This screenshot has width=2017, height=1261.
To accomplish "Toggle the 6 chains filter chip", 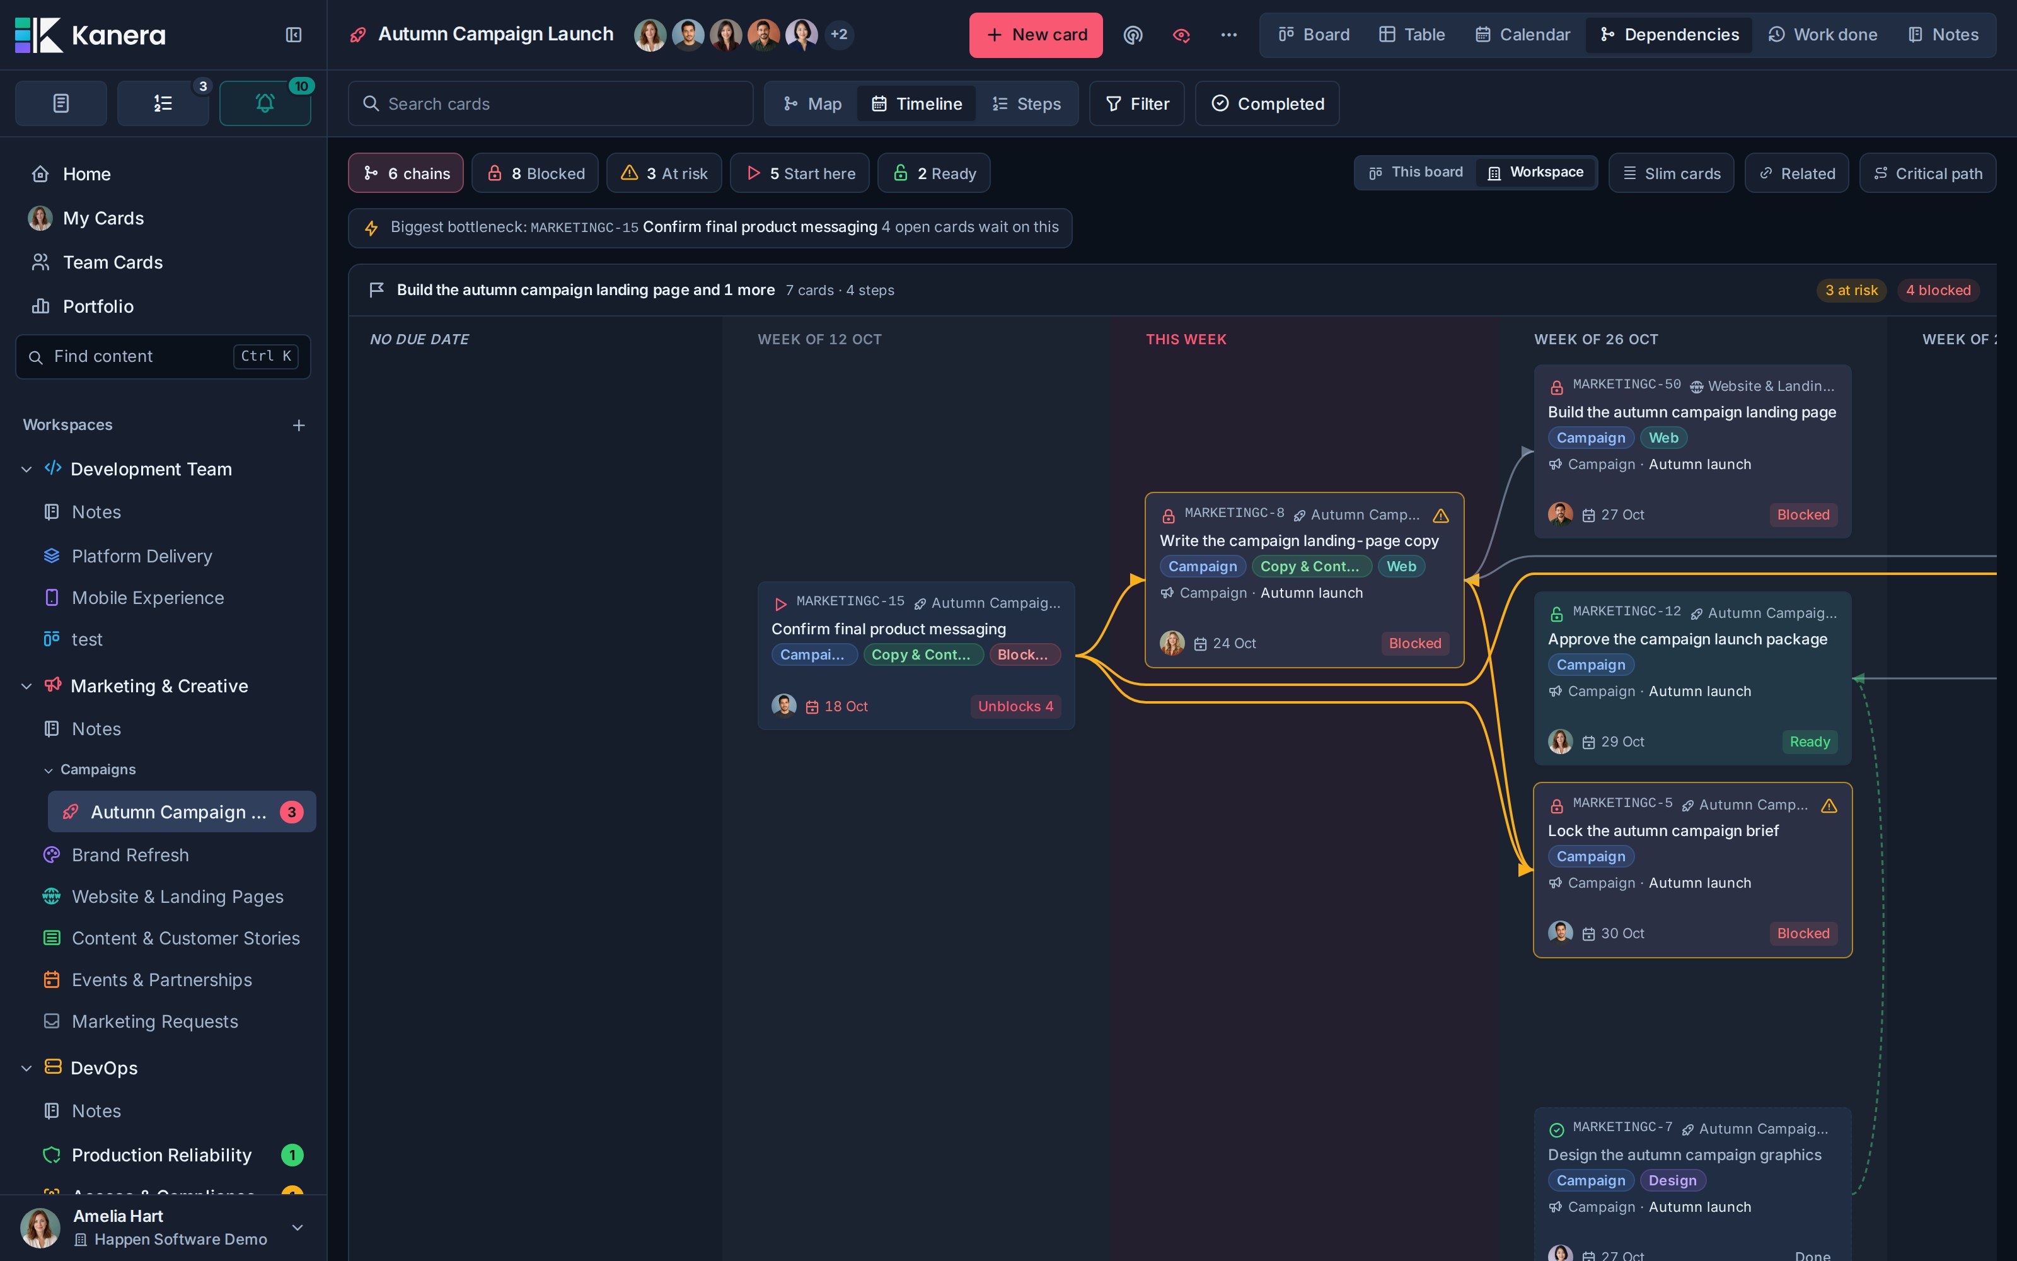I will pos(406,173).
